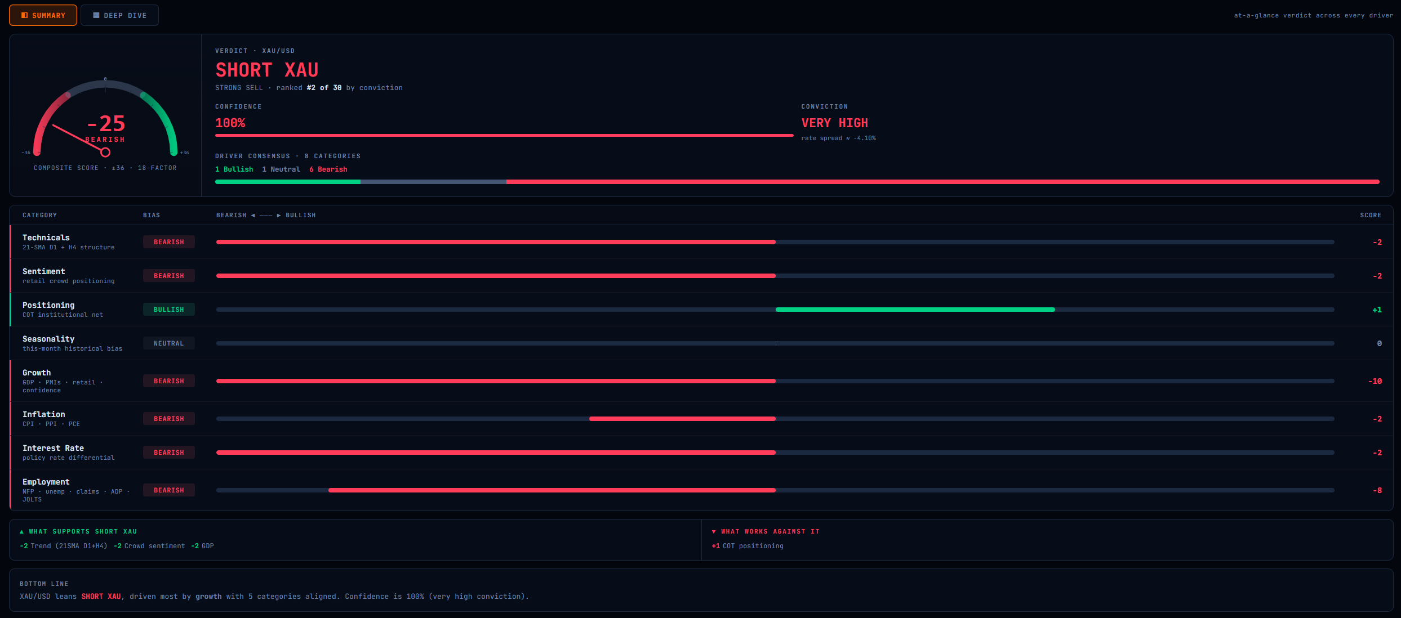1401x618 pixels.
Task: Click the rate spread -4.10% text
Action: (839, 138)
